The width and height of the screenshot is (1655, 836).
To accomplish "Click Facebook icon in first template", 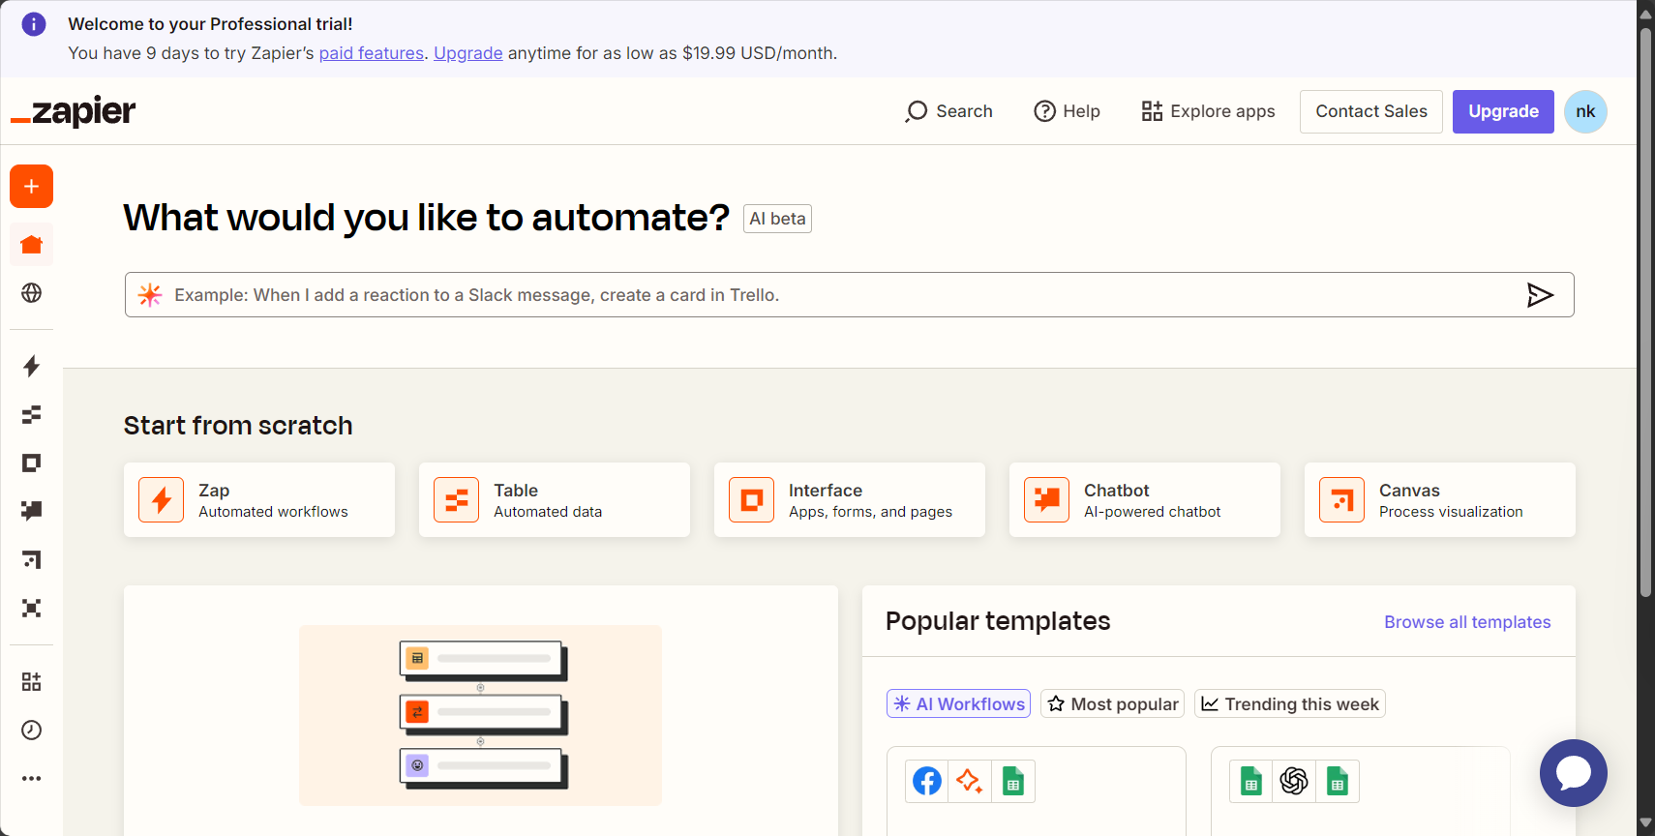I will tap(927, 781).
